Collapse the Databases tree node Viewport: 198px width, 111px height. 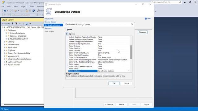click(x=4, y=30)
